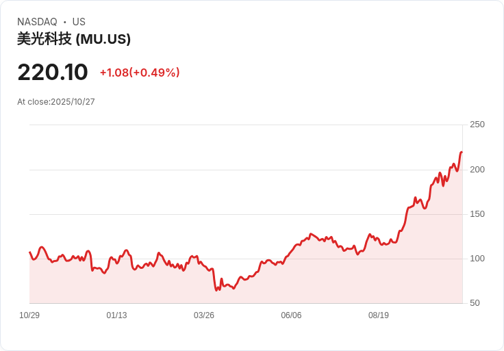Click the 10/29 date axis label

[x=29, y=315]
